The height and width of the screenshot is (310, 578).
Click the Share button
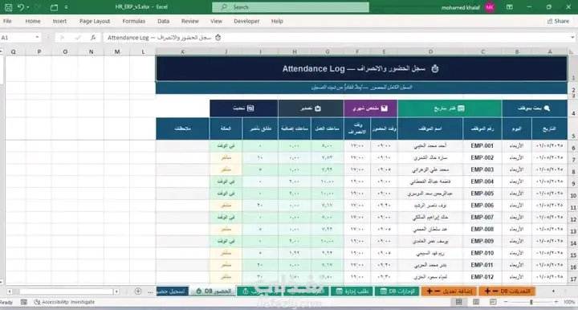558,21
